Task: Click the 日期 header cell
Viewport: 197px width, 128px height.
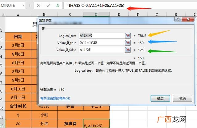Action: [x=18, y=37]
